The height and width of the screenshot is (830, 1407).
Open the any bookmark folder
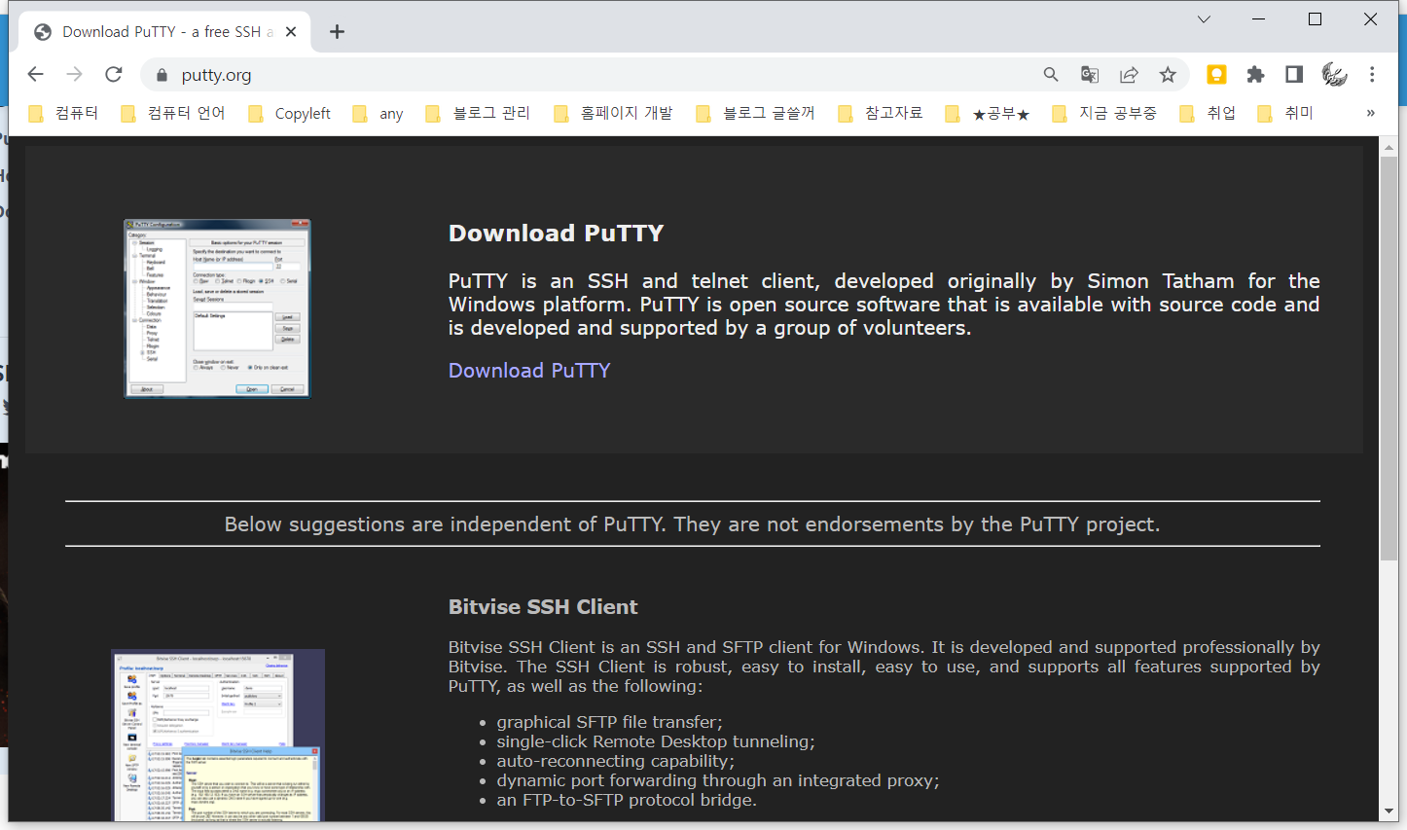[379, 113]
